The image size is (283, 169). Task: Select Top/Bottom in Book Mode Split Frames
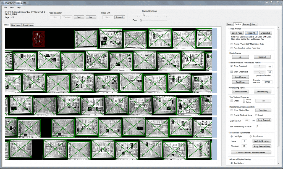[x=251, y=136]
